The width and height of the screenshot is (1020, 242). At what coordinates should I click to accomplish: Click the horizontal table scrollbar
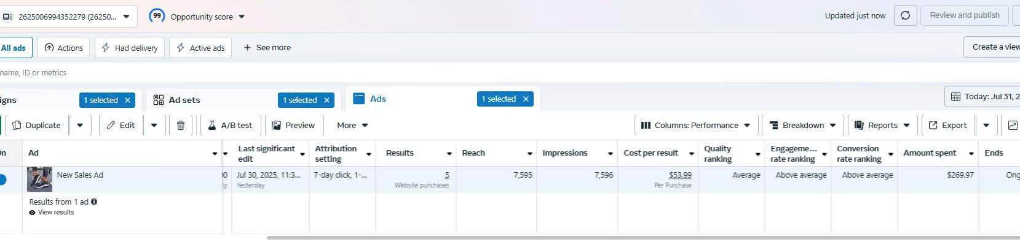click(642, 238)
